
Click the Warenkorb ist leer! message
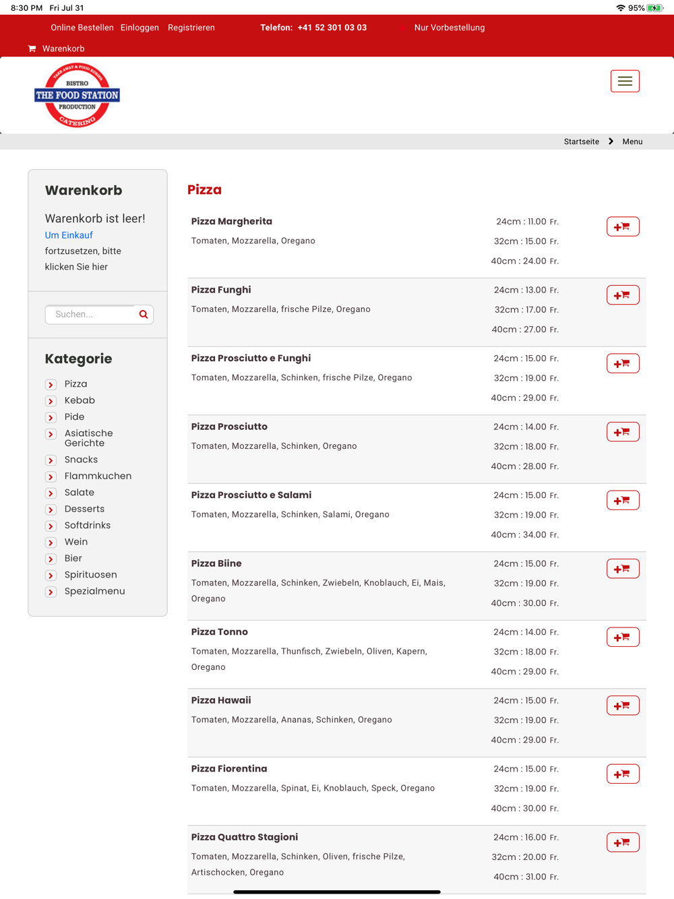coord(95,218)
